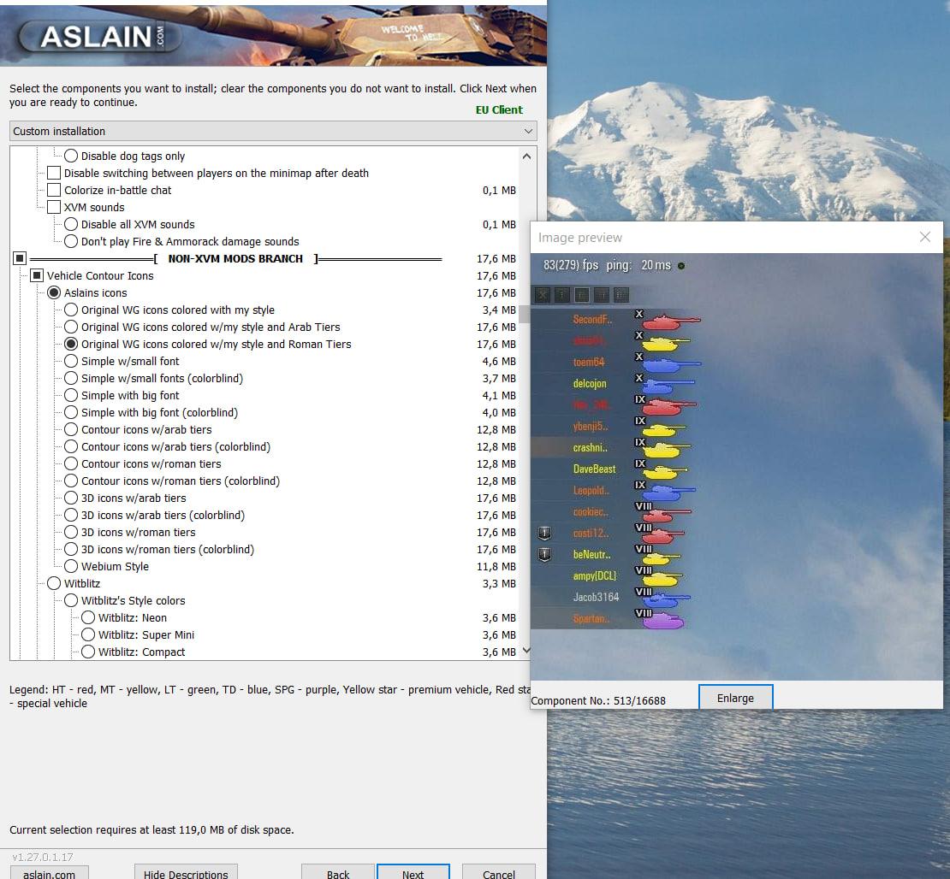Click the yellow tank icon beside crashni..

(x=666, y=449)
